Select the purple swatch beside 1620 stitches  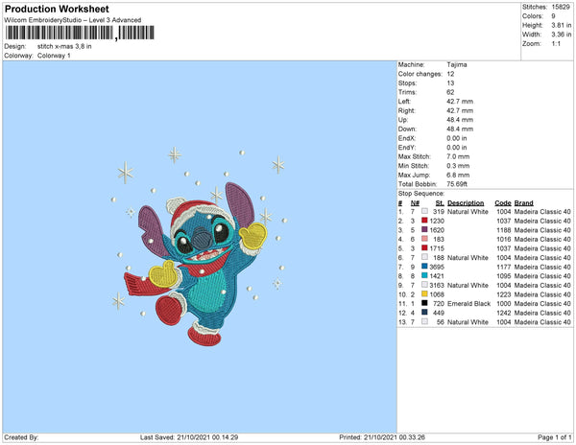tap(424, 229)
